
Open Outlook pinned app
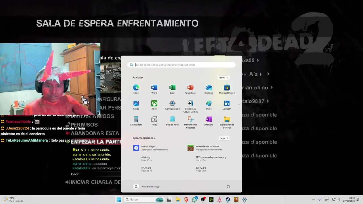click(x=209, y=89)
